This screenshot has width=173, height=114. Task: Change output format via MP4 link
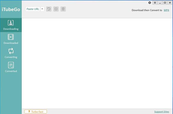[x=166, y=10]
